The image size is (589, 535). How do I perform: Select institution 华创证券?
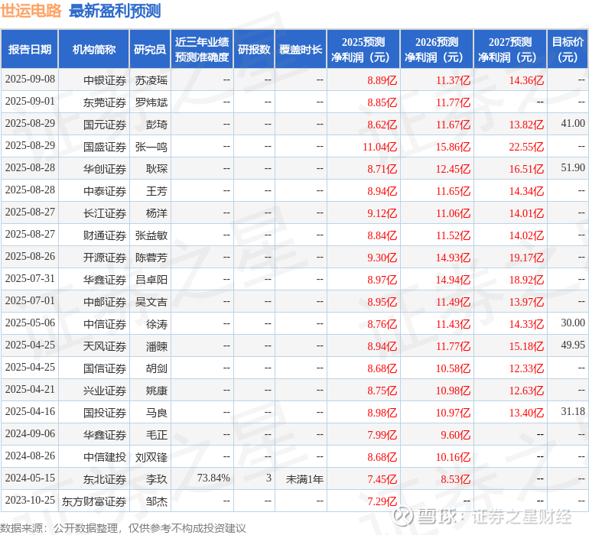click(x=105, y=169)
